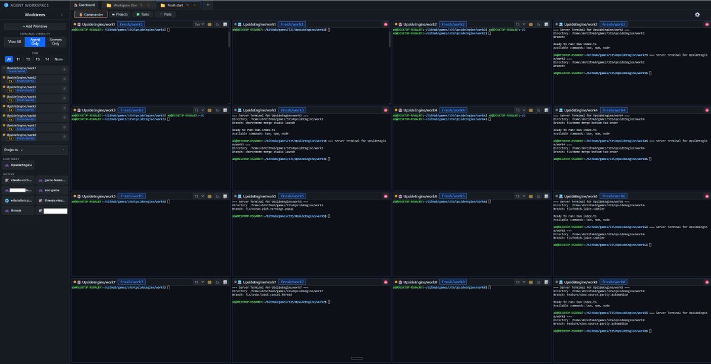Open folder icon in work7 agent terminal header
Viewport: 711px width, 364px height.
[210, 282]
